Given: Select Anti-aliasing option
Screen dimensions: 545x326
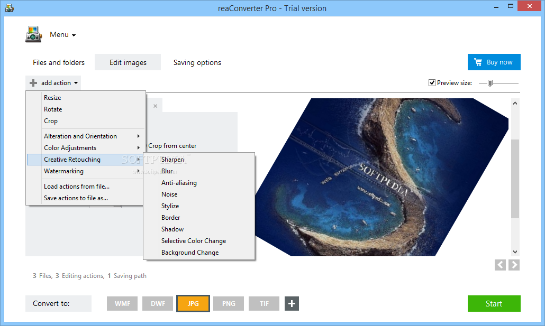Looking at the screenshot, I should point(199,183).
